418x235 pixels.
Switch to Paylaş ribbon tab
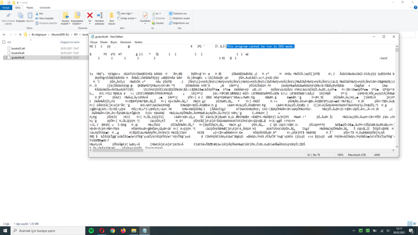click(30, 8)
